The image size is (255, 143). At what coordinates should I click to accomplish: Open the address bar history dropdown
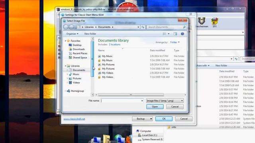point(138,27)
